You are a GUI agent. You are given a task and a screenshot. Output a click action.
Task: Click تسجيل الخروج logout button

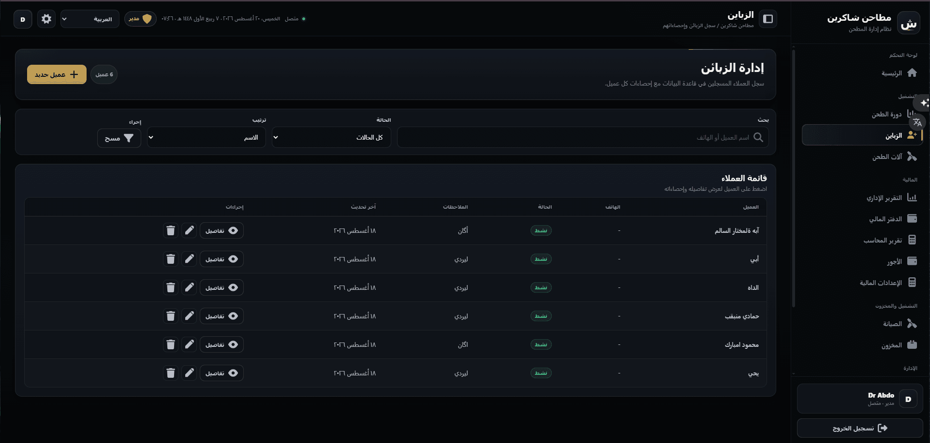point(860,428)
